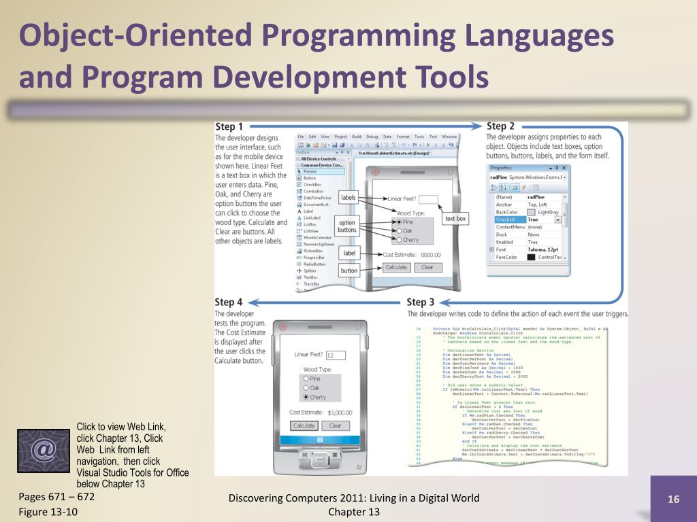Choose the RadioButton control in Toolbox
Screen dimensions: 697x522
point(310,264)
